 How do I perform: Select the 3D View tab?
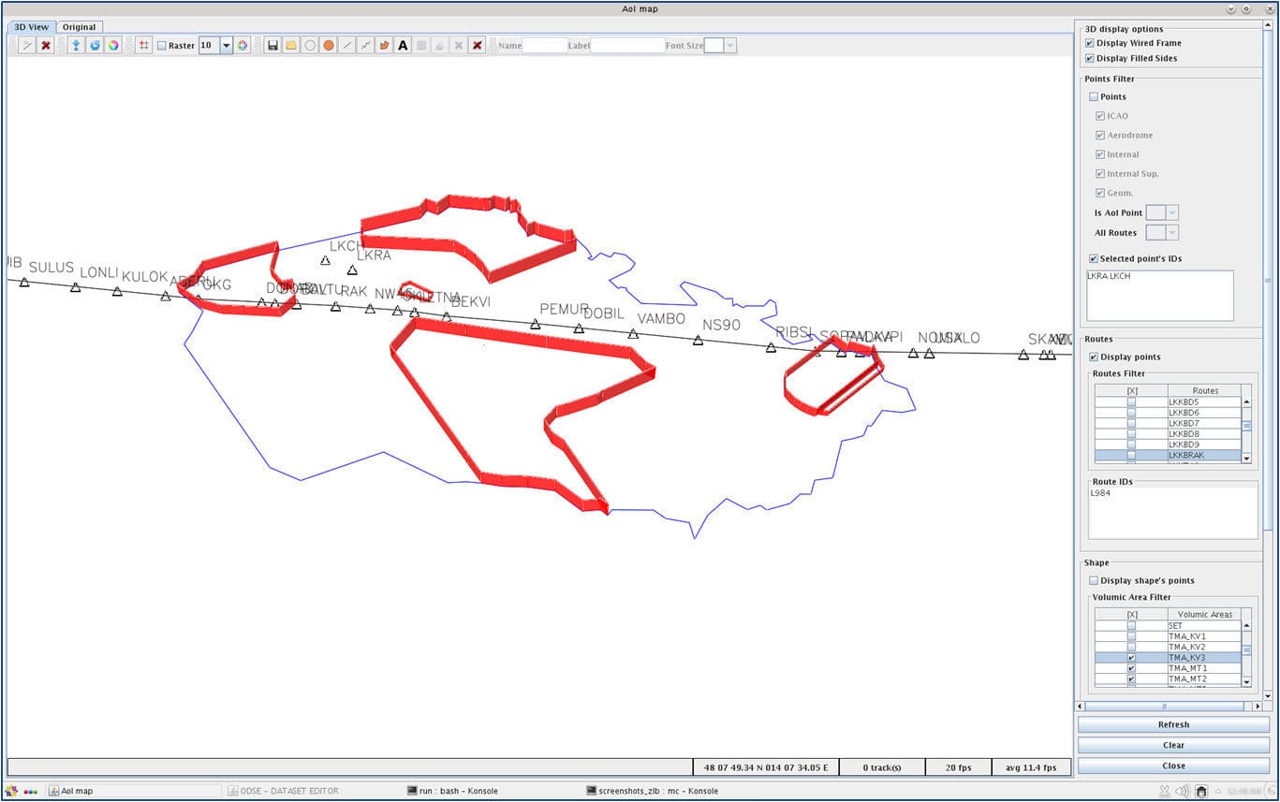tap(31, 26)
